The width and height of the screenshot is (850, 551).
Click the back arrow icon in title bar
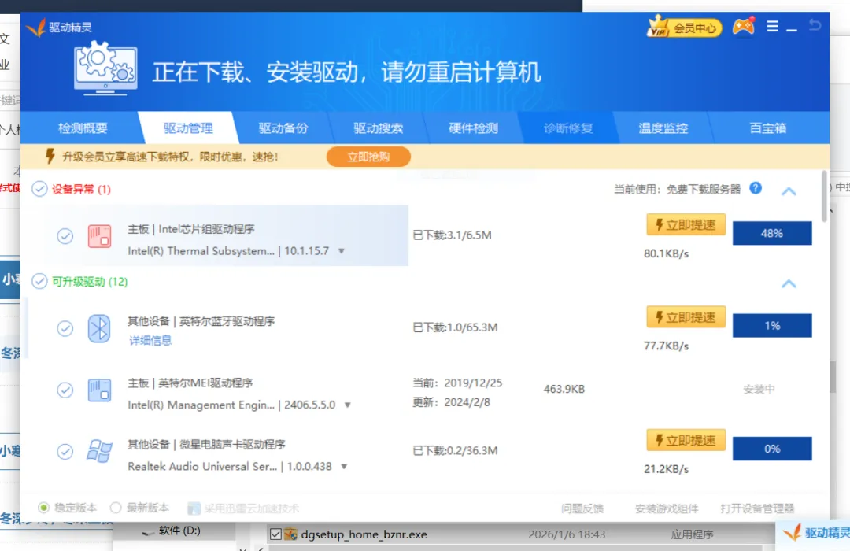(815, 25)
